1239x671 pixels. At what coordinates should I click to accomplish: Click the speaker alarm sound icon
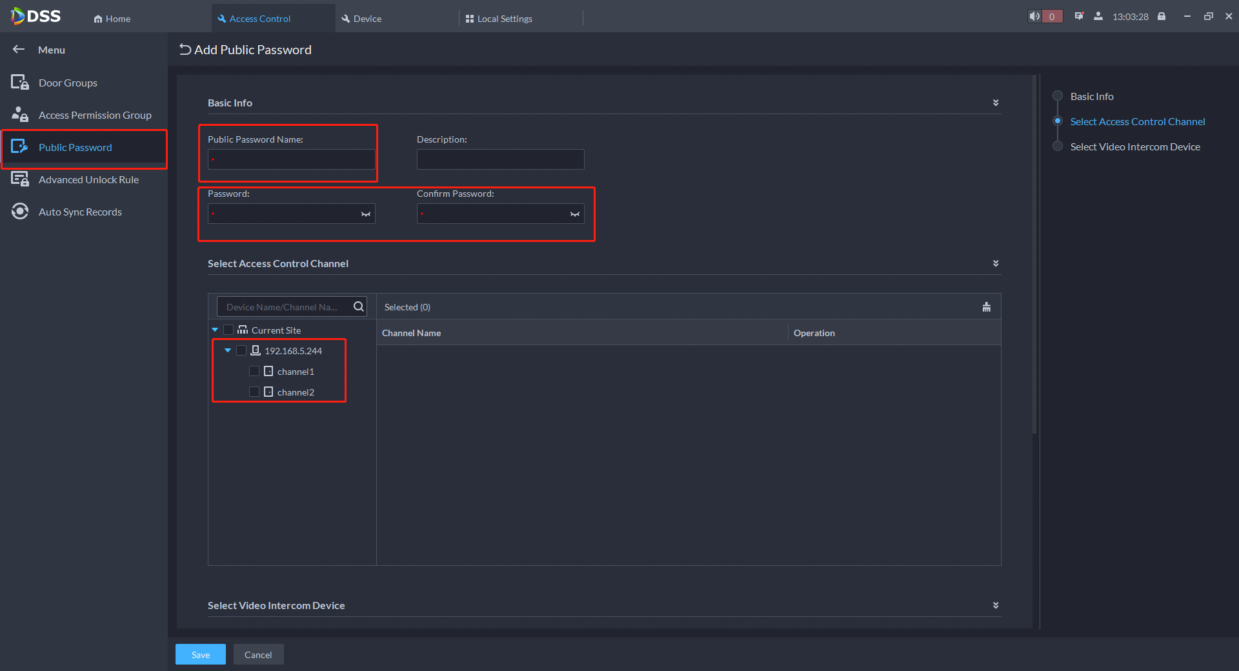point(1034,17)
